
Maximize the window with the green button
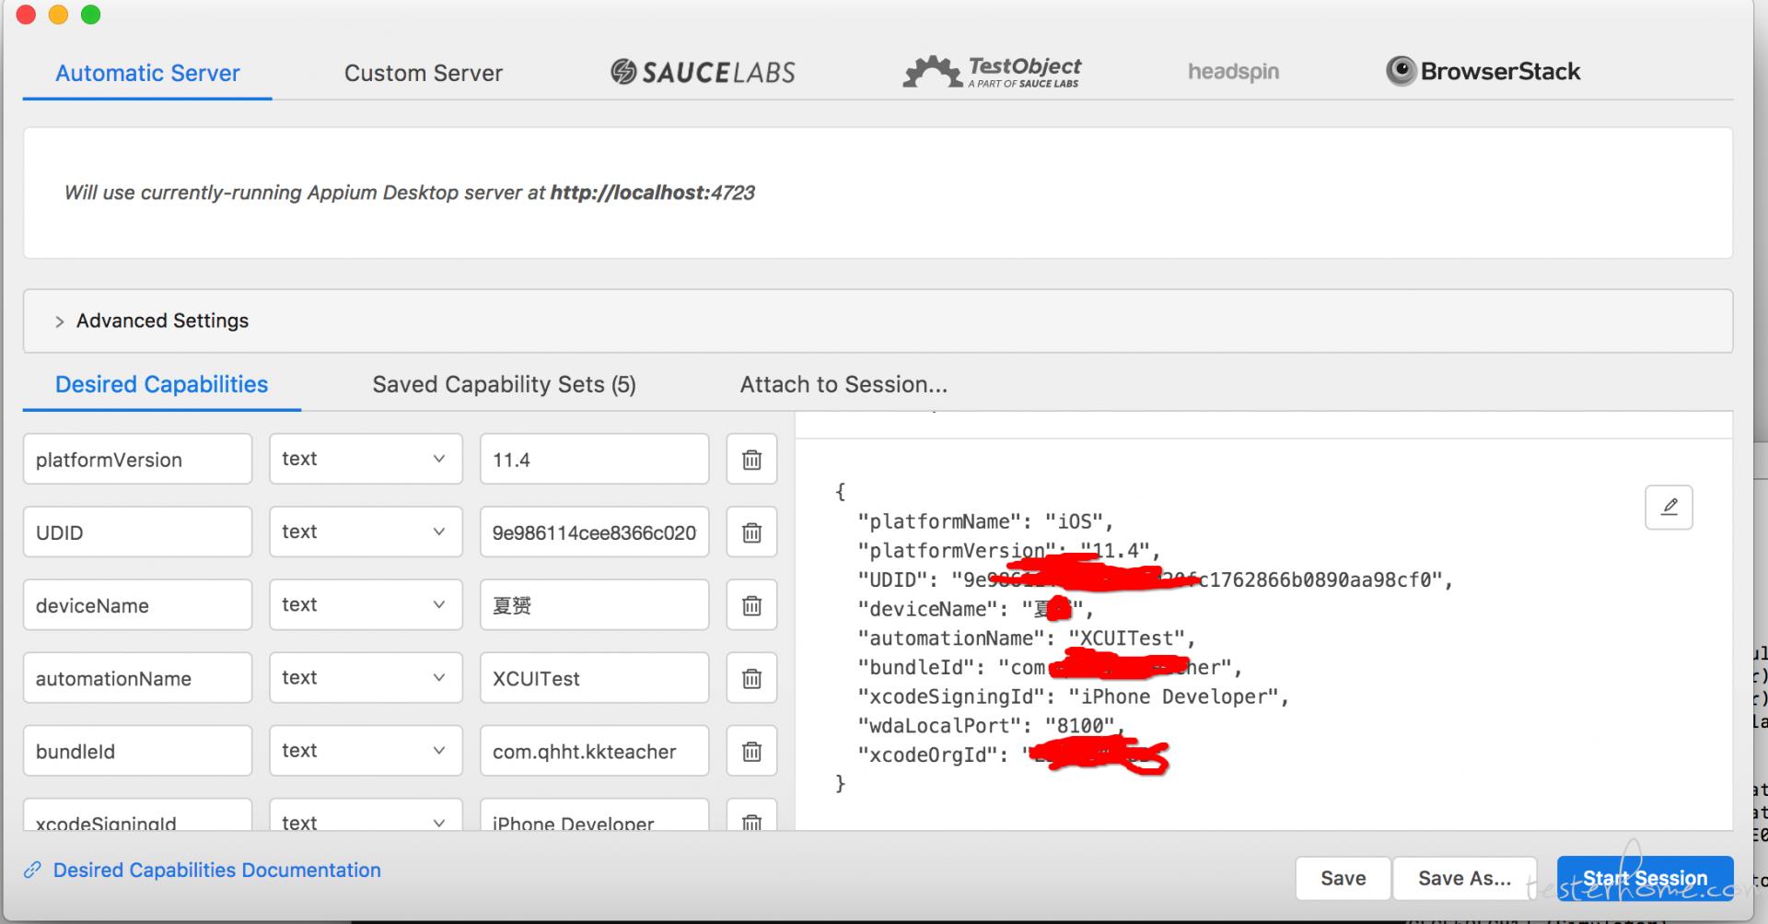90,14
